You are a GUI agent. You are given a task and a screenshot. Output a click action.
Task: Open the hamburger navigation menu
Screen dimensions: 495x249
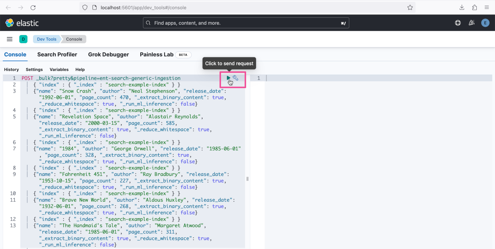(10, 39)
